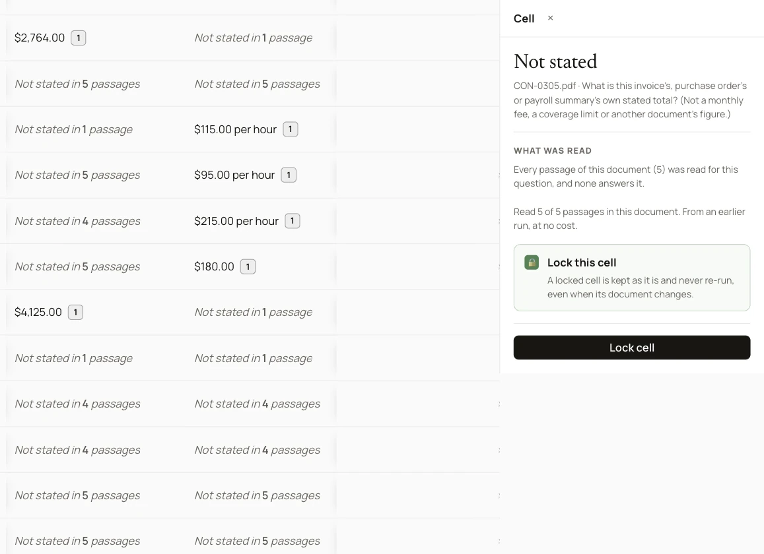
Task: Open citation badge beside $95.00 per hour
Action: point(289,175)
